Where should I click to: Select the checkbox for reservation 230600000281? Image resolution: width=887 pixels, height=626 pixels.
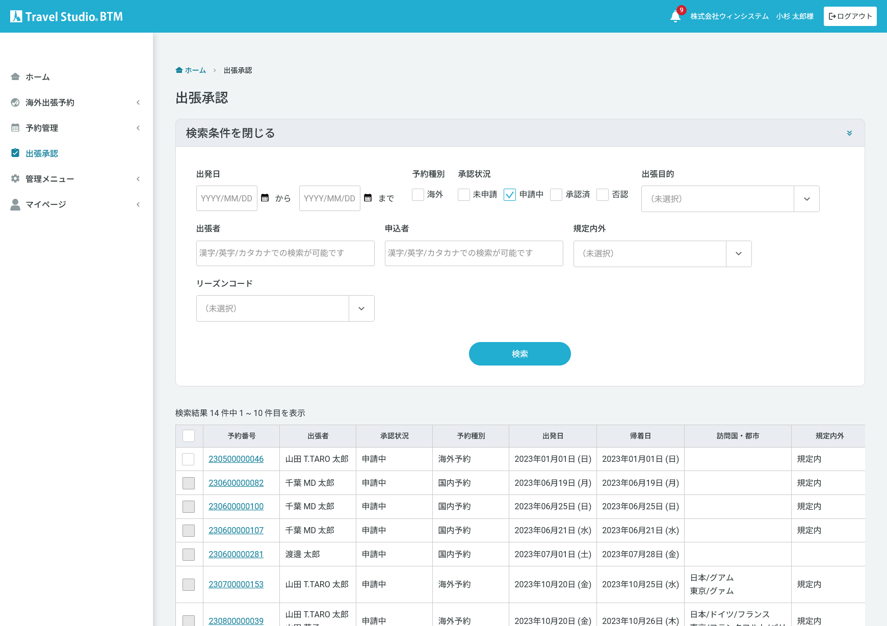click(x=189, y=555)
